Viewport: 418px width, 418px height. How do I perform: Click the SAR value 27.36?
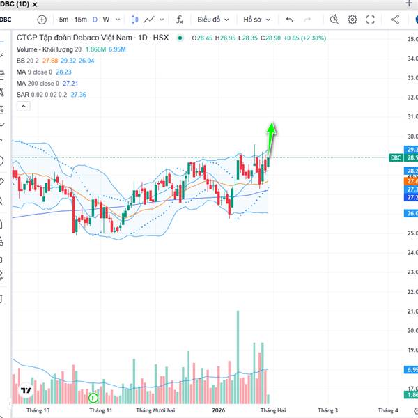(x=78, y=95)
